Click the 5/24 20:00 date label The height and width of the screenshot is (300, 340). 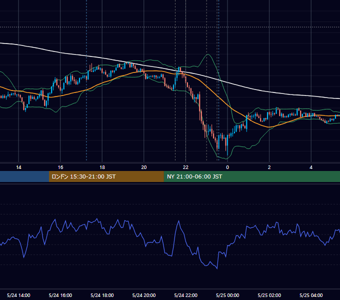(144, 295)
